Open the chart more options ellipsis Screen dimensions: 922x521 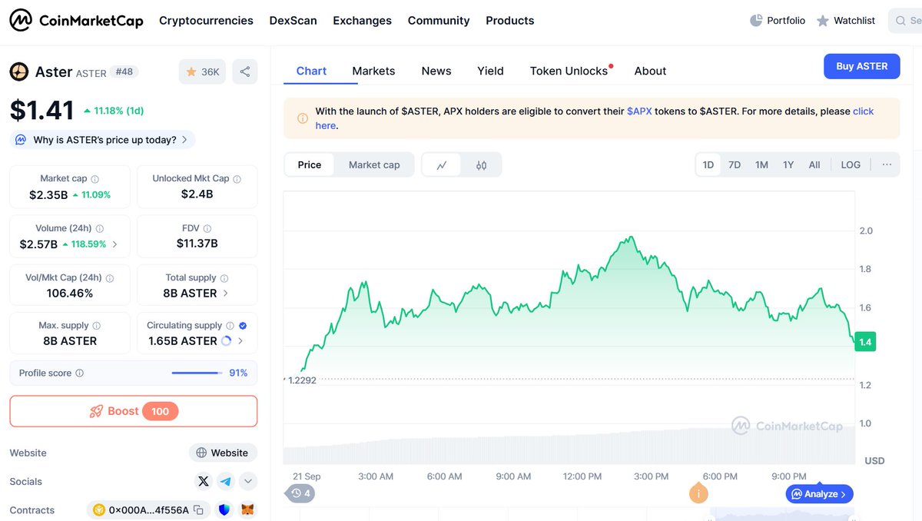click(x=887, y=164)
